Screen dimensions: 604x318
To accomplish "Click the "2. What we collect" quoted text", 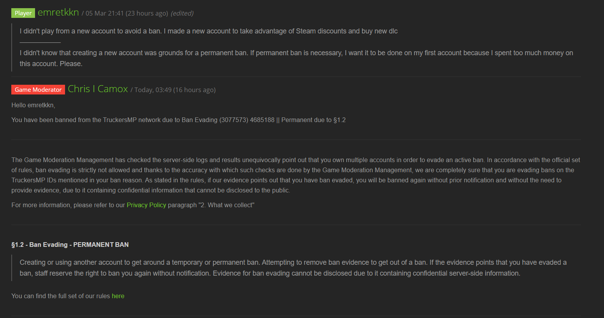I will click(226, 205).
